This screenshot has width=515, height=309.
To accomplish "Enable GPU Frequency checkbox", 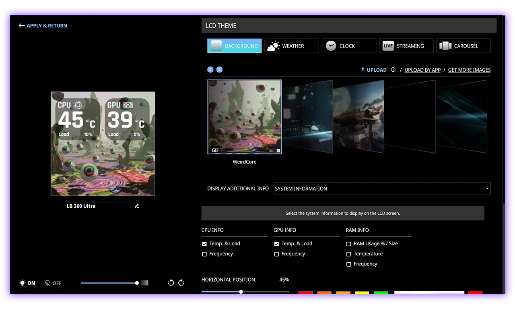I will (x=276, y=254).
